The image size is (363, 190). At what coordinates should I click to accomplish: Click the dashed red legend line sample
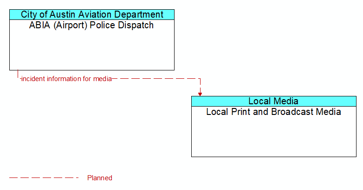(44, 178)
